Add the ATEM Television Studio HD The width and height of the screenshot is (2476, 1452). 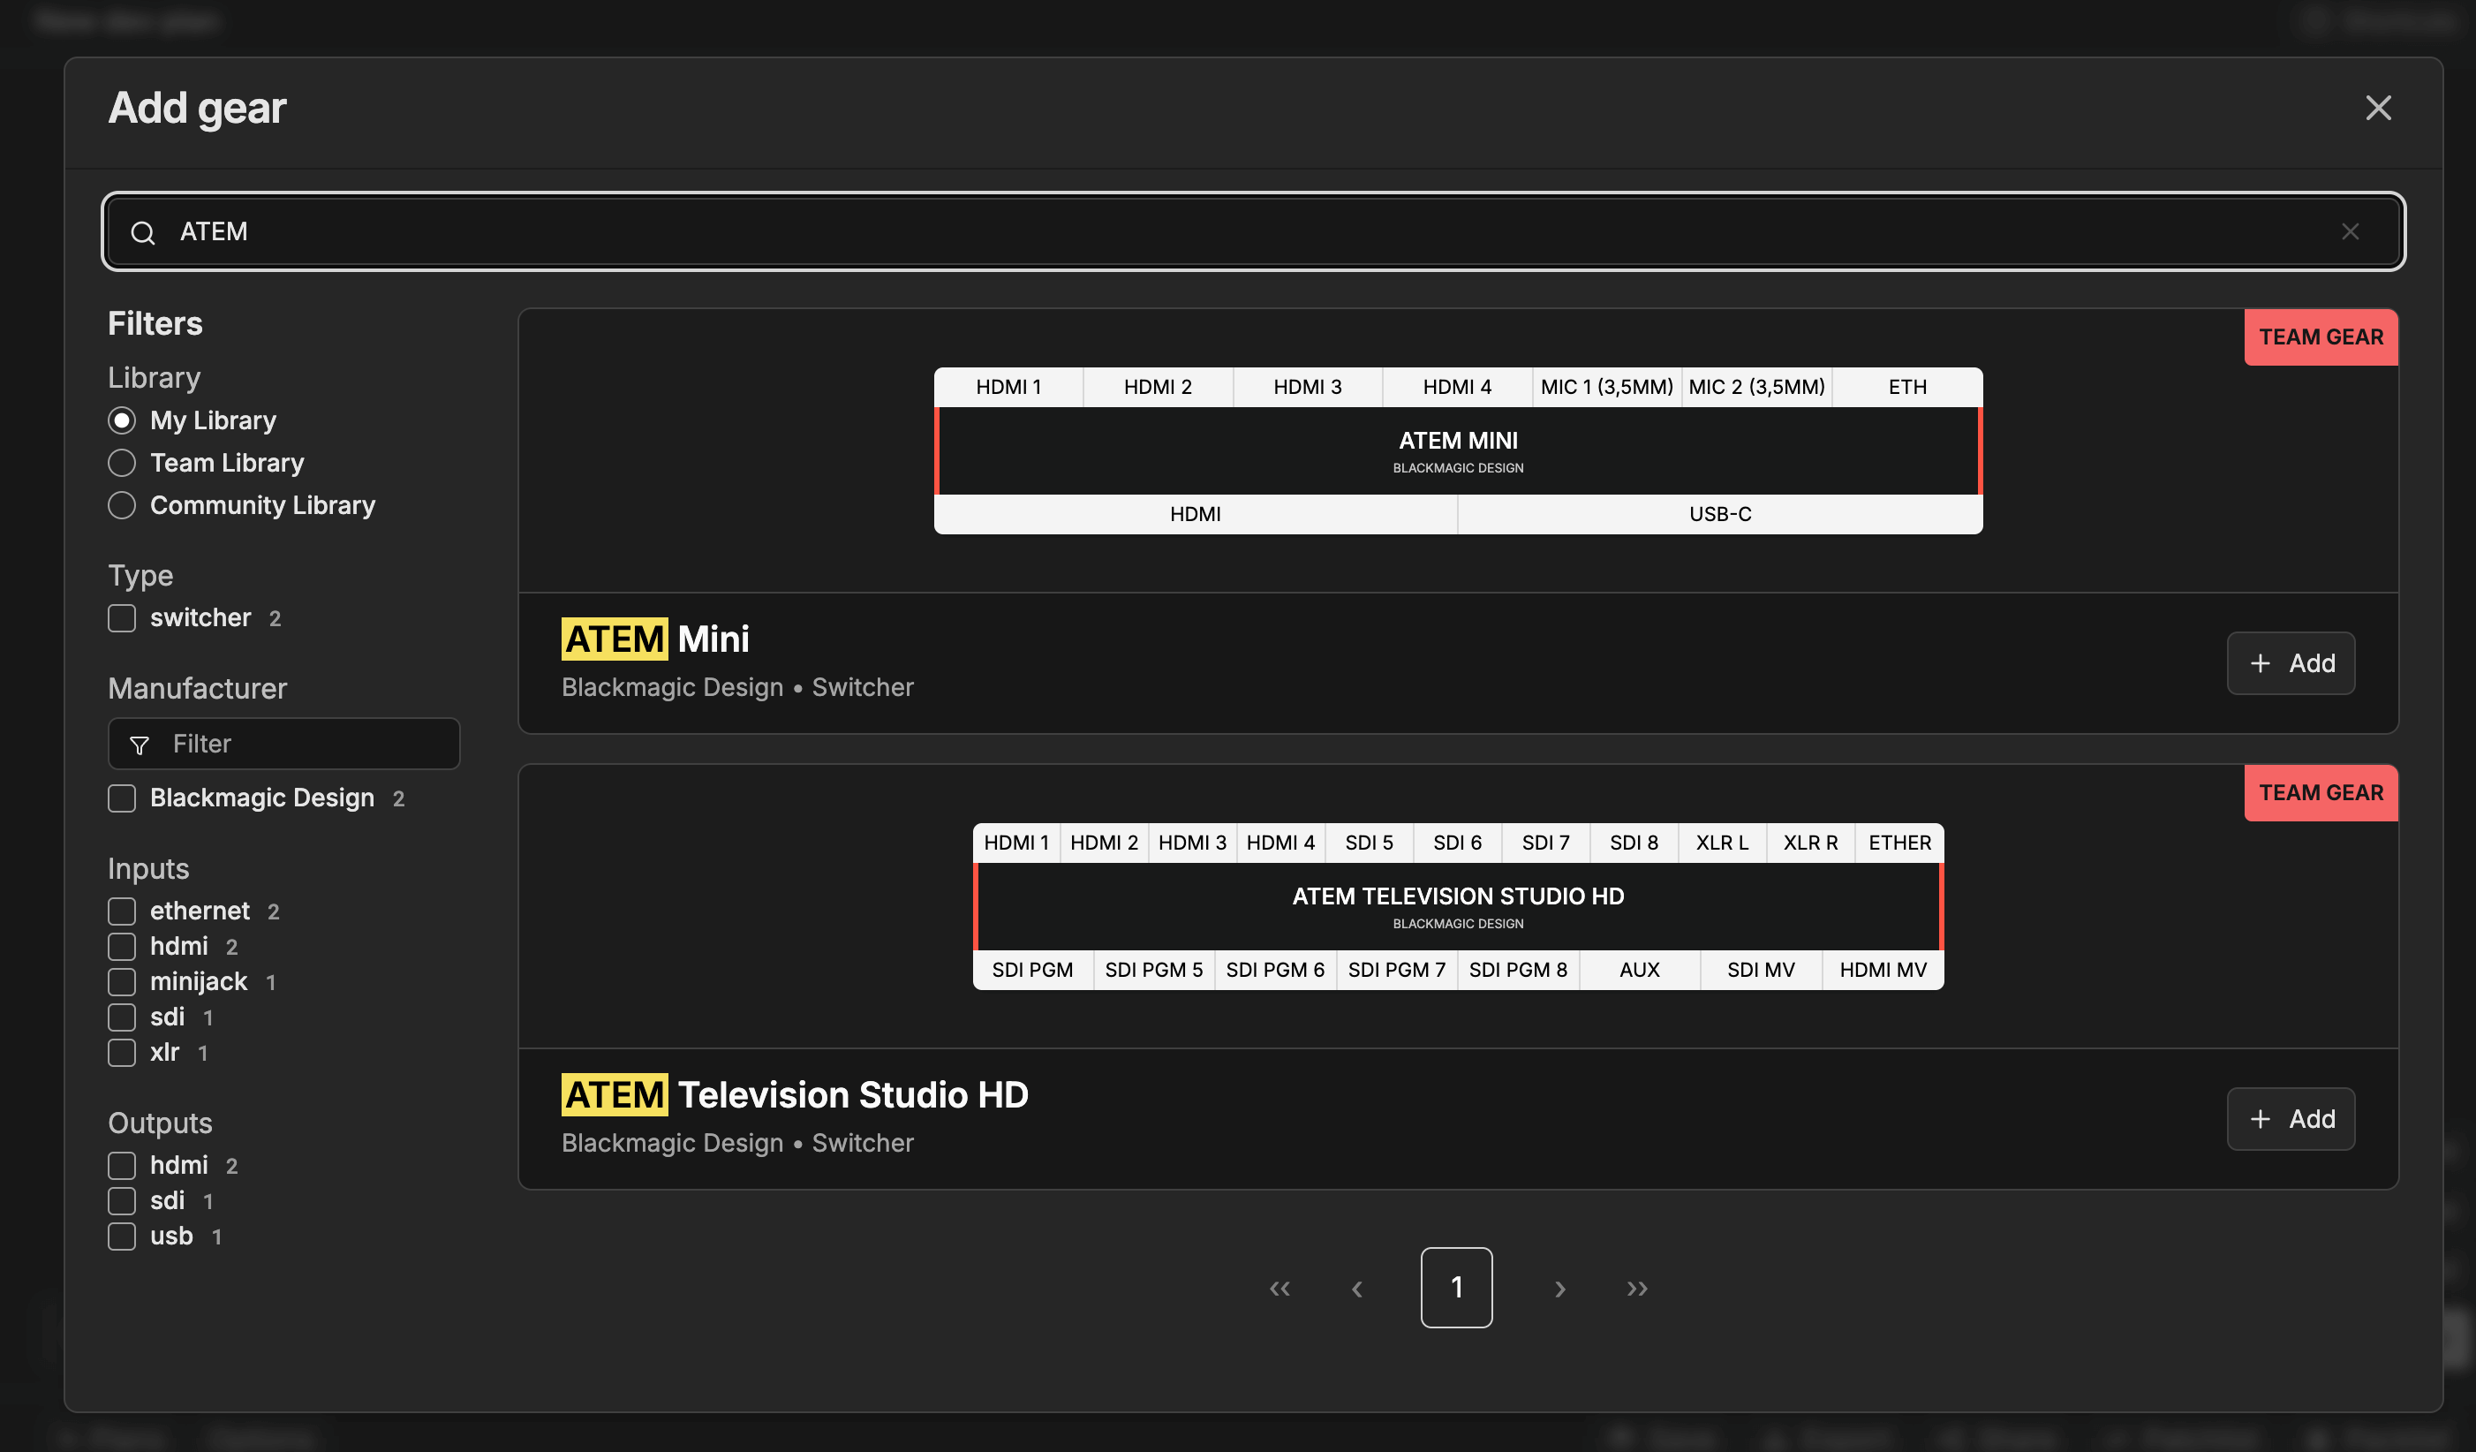click(2291, 1120)
